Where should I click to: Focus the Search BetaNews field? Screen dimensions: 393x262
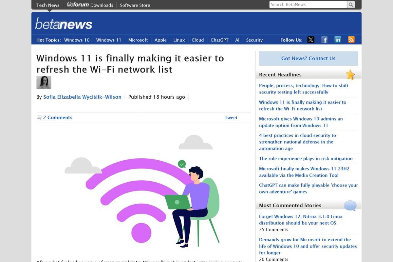tap(308, 5)
